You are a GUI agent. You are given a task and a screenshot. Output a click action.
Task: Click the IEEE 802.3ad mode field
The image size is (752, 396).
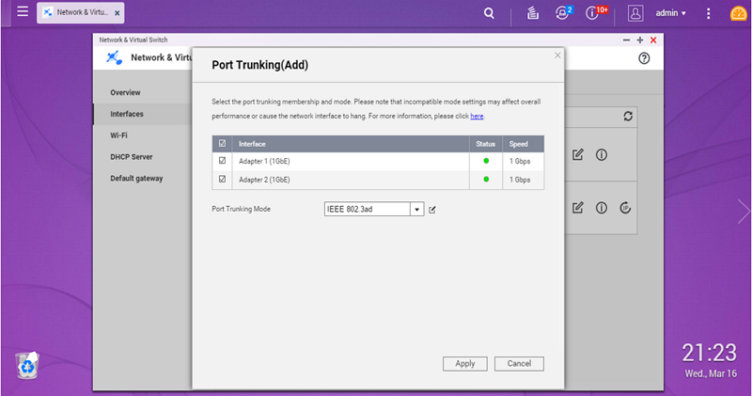click(367, 209)
